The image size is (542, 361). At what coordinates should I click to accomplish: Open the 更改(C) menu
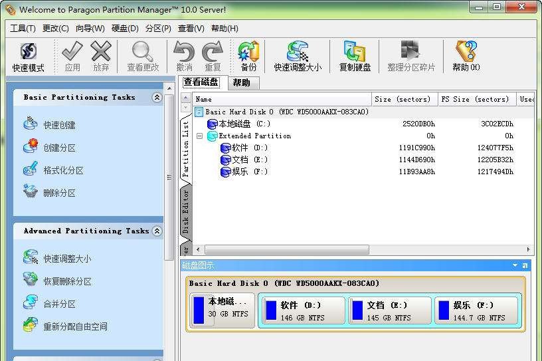55,29
